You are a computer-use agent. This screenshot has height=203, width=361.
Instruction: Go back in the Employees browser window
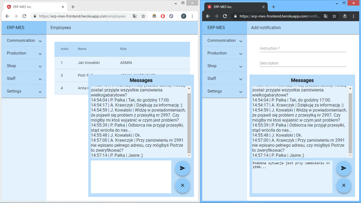point(7,16)
